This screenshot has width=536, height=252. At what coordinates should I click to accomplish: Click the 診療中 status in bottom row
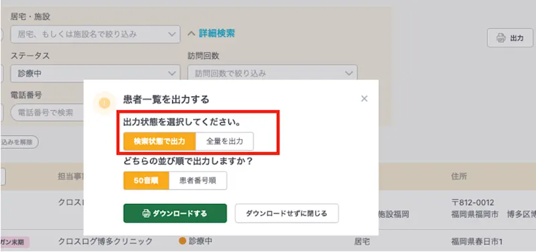tap(196, 241)
